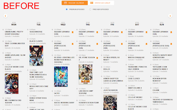Open Bungo Stray Dogs Wan!
The width and height of the screenshot is (177, 110).
coord(38,99)
